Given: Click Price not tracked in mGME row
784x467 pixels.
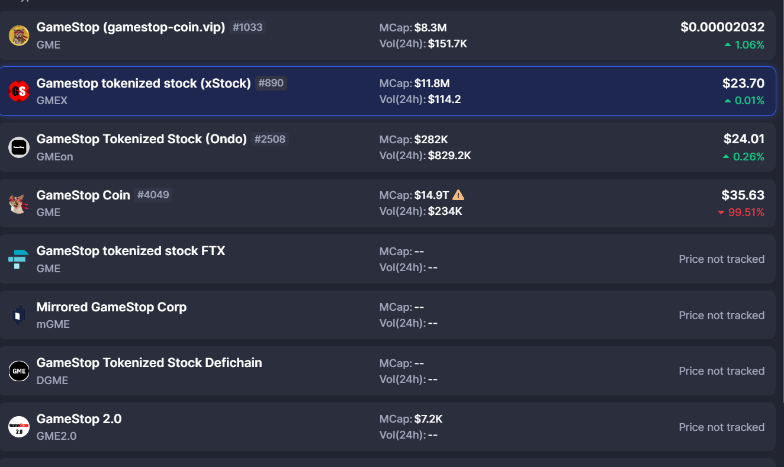Looking at the screenshot, I should [x=722, y=315].
